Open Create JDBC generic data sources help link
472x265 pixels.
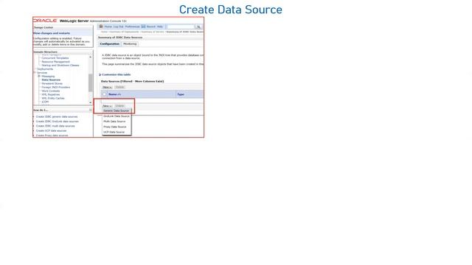click(57, 116)
